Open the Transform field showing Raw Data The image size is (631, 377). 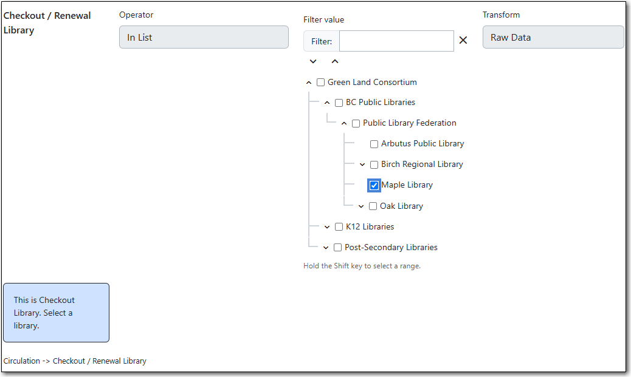[x=553, y=37]
